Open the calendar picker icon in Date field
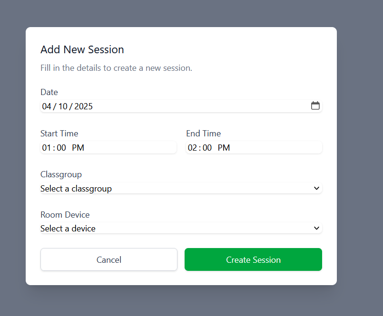383x316 pixels. coord(315,106)
